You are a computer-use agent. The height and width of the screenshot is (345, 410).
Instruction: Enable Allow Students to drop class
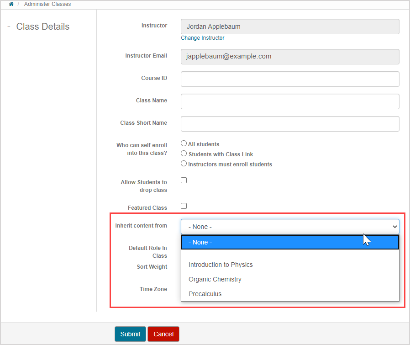pyautogui.click(x=184, y=180)
